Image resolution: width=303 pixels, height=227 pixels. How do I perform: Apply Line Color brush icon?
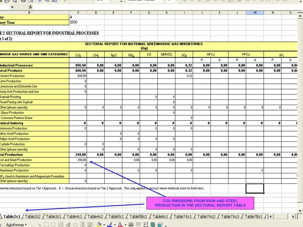(110, 225)
